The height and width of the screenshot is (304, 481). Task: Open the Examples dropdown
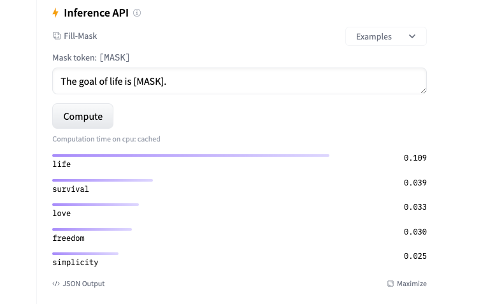[386, 36]
